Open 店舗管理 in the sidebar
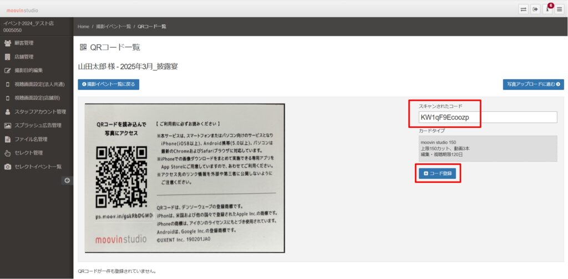The height and width of the screenshot is (279, 568). (x=24, y=56)
